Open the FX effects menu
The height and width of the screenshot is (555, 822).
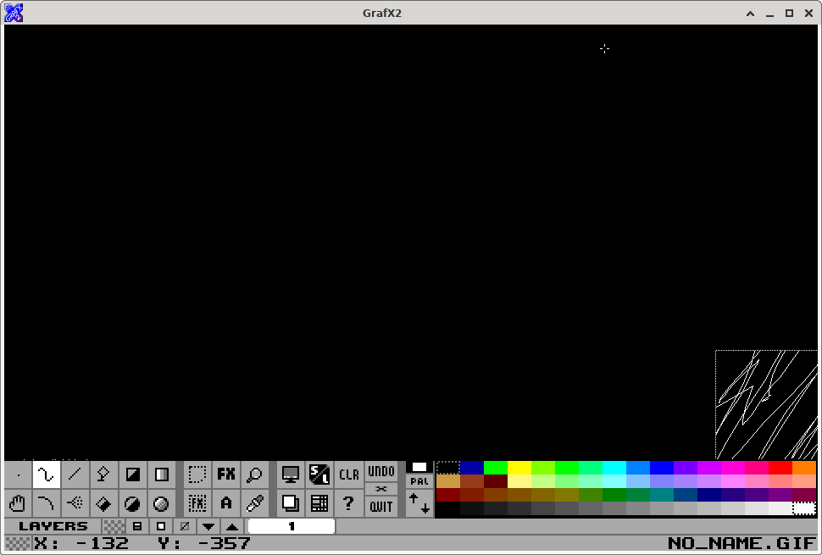[x=226, y=475]
